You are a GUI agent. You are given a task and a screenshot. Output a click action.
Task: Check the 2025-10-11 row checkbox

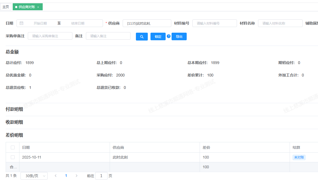pyautogui.click(x=13, y=157)
